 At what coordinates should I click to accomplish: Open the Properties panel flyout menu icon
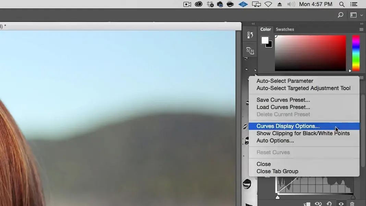coord(362,77)
